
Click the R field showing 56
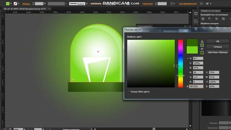click(198, 72)
